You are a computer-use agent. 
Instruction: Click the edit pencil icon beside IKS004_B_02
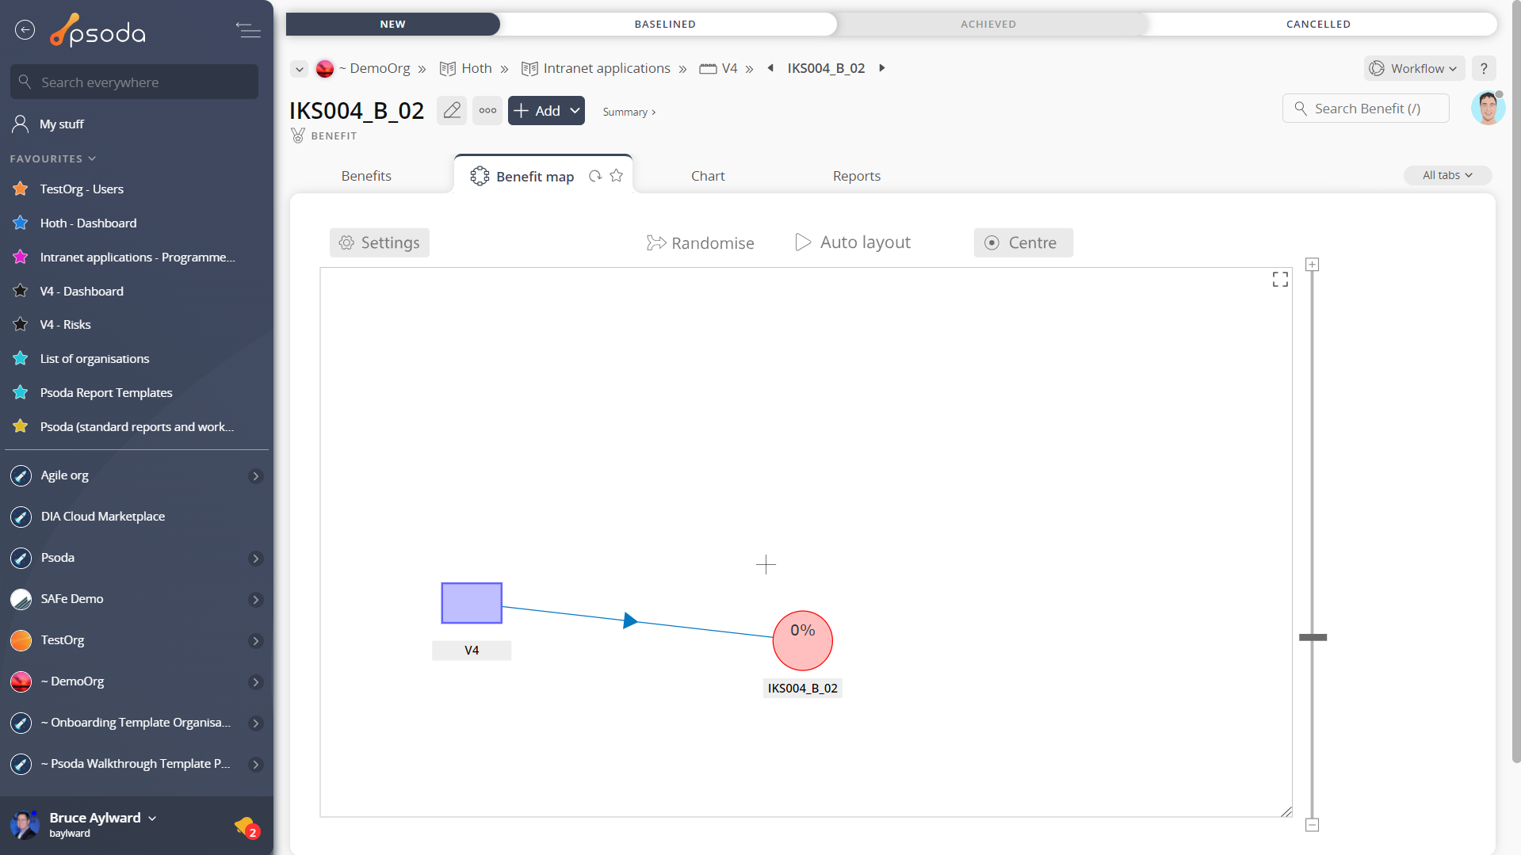pos(452,110)
